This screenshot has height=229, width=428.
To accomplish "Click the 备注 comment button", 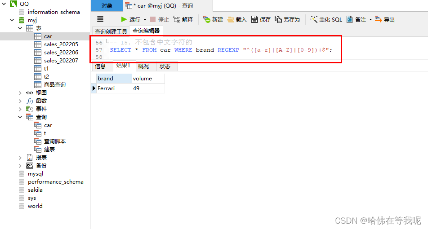I will point(356,19).
